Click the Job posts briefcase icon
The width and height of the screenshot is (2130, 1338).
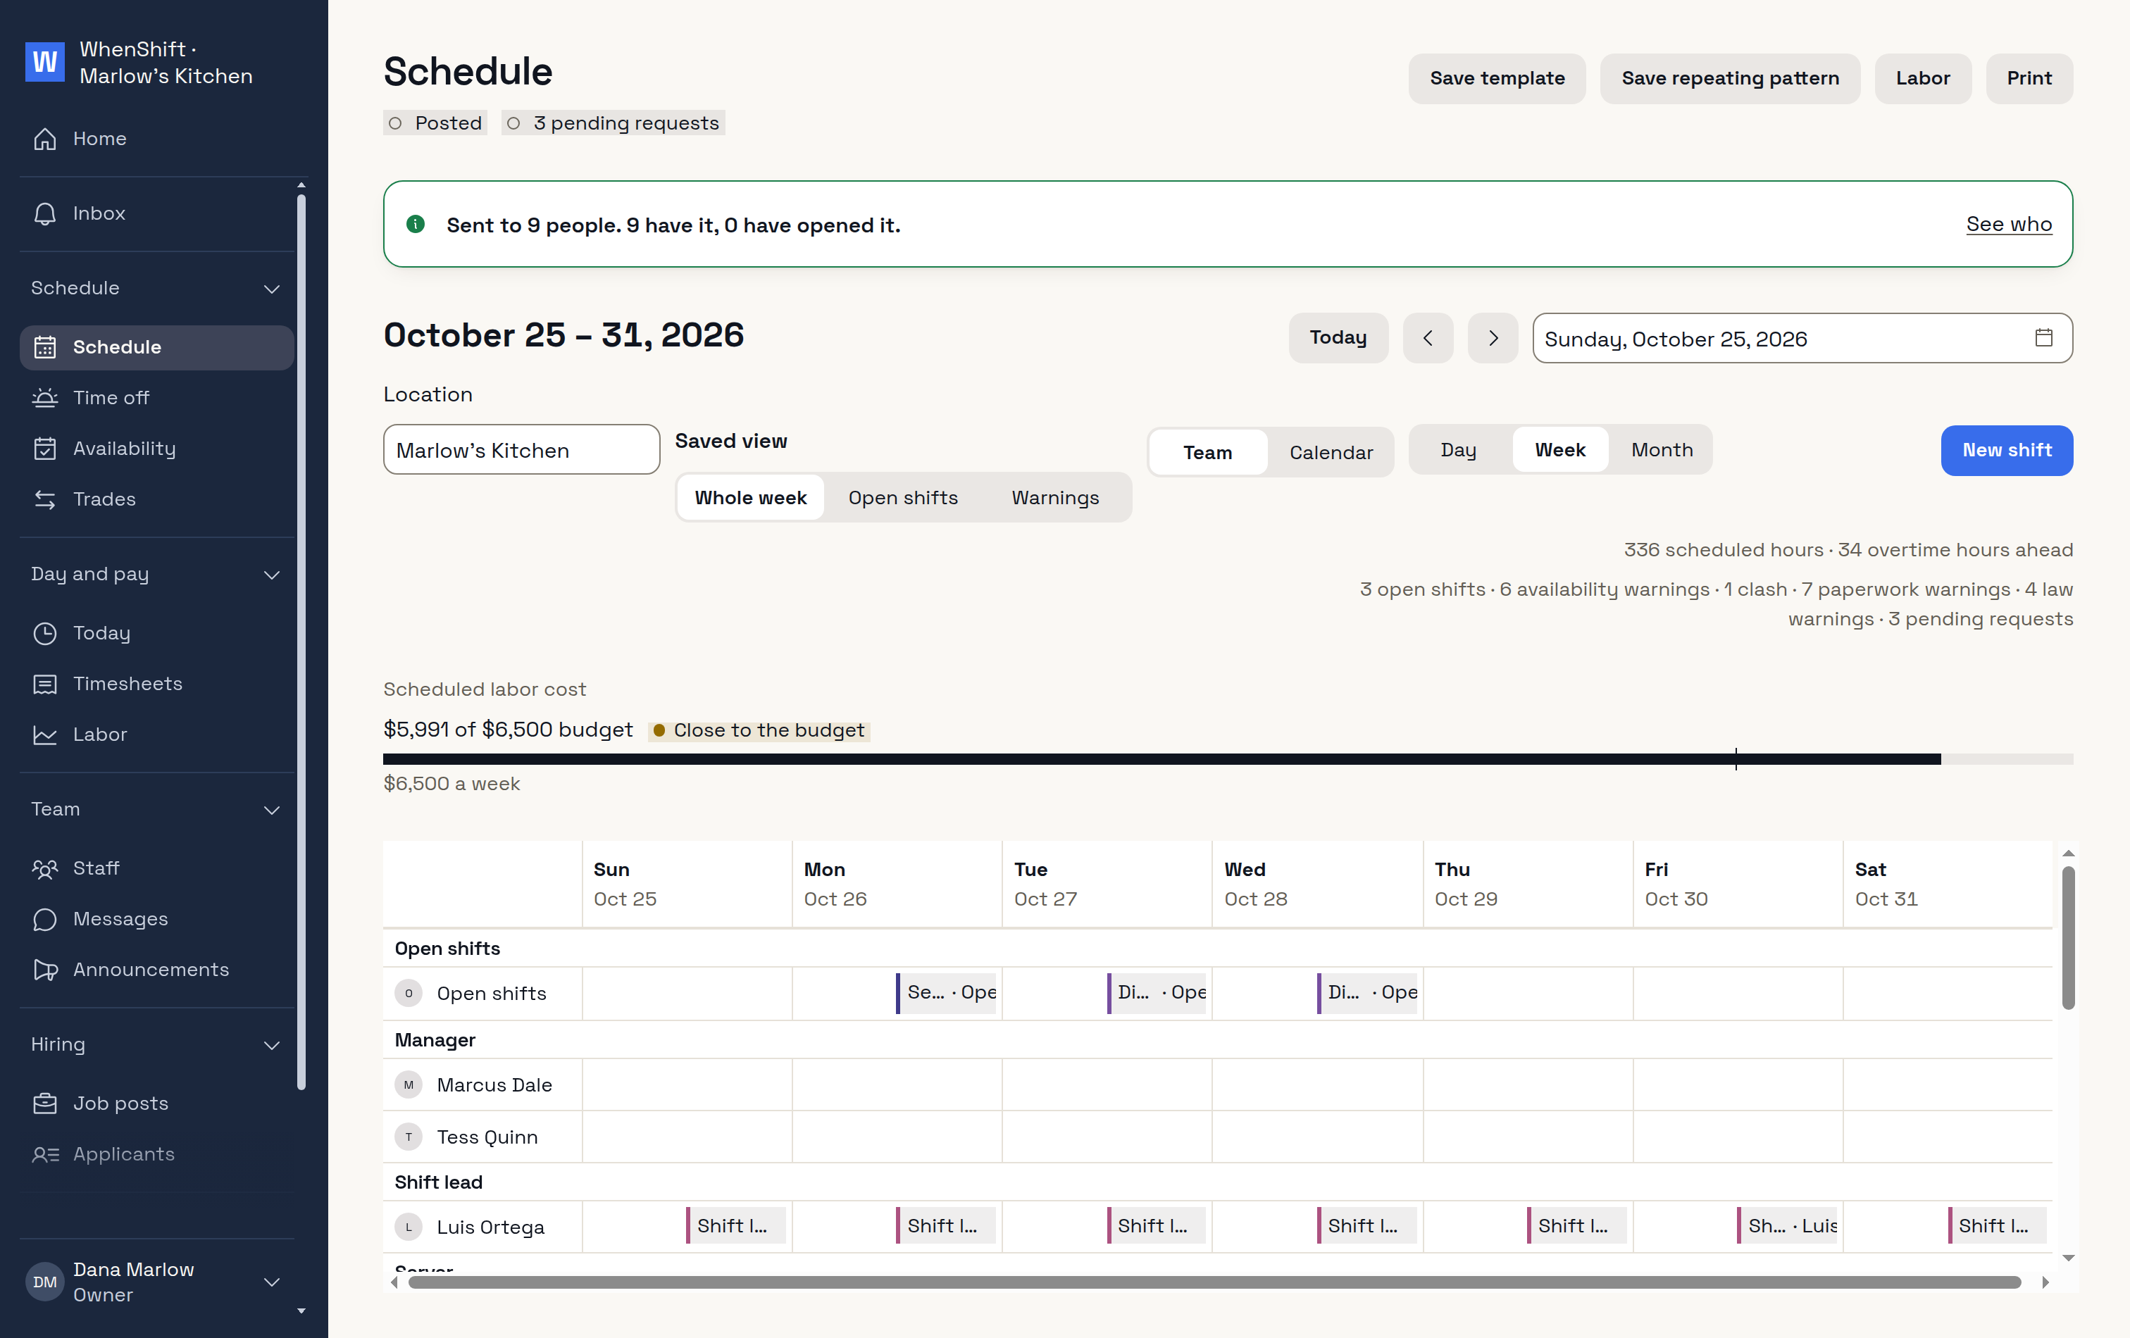[45, 1103]
